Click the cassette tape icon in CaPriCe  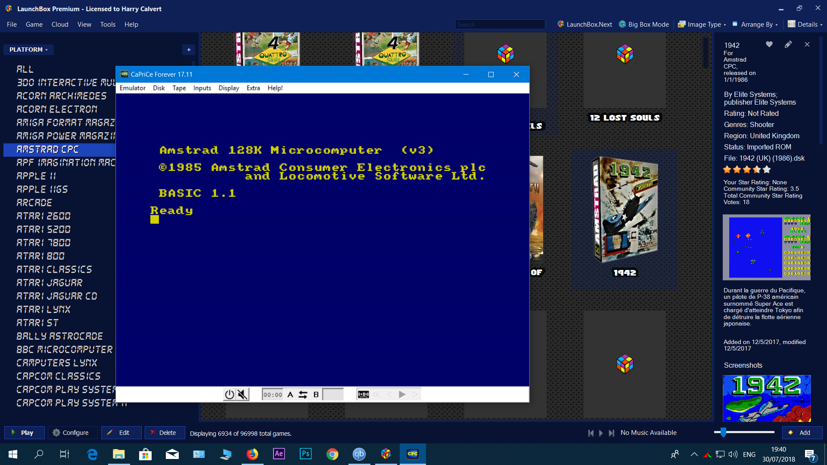point(364,394)
